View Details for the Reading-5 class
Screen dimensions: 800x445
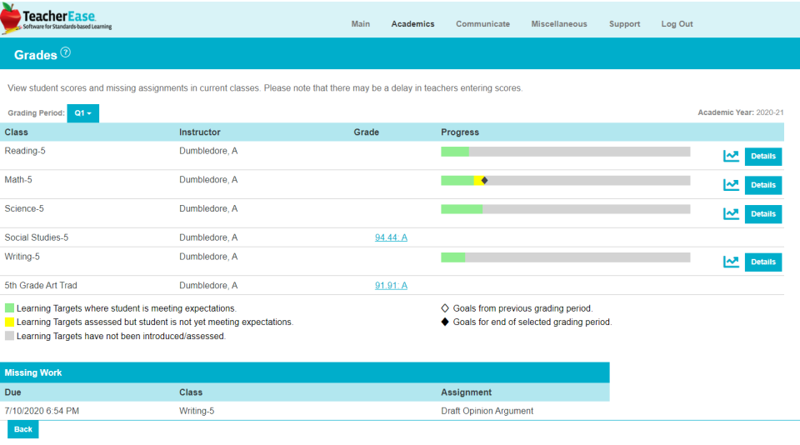[762, 156]
